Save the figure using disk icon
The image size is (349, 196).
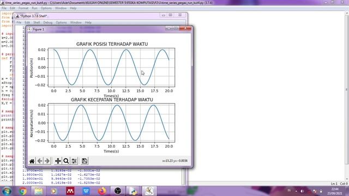85,161
